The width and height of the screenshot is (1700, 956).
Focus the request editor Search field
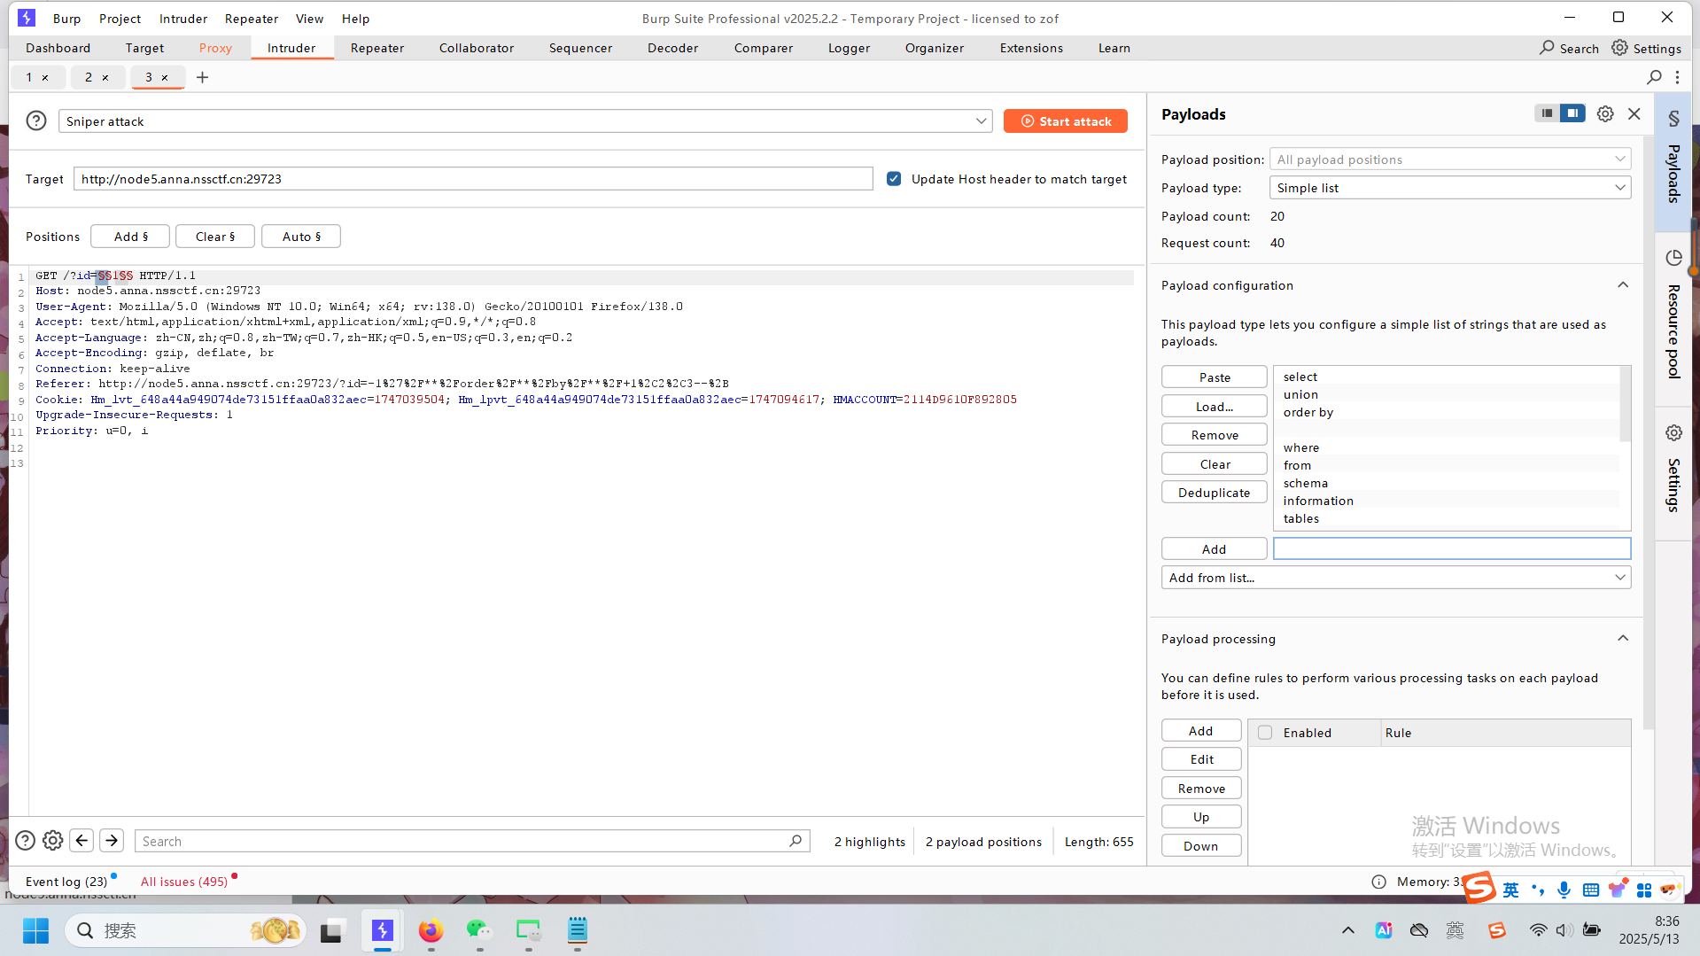pyautogui.click(x=471, y=842)
